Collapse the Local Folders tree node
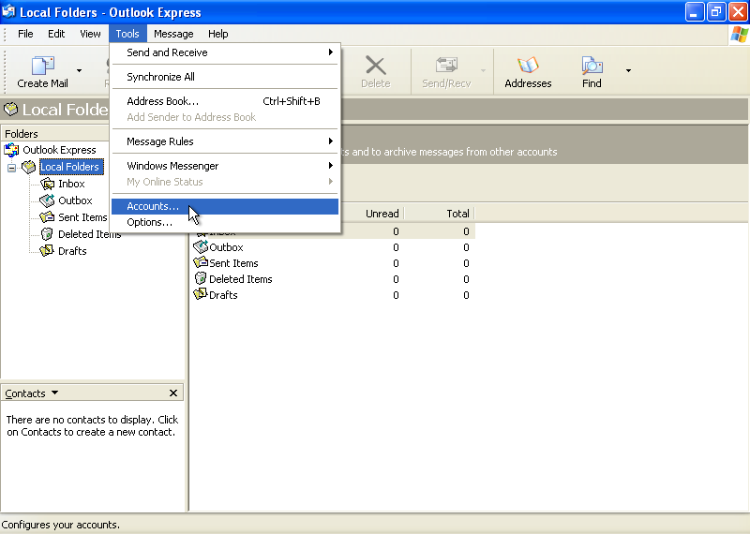 pyautogui.click(x=11, y=168)
